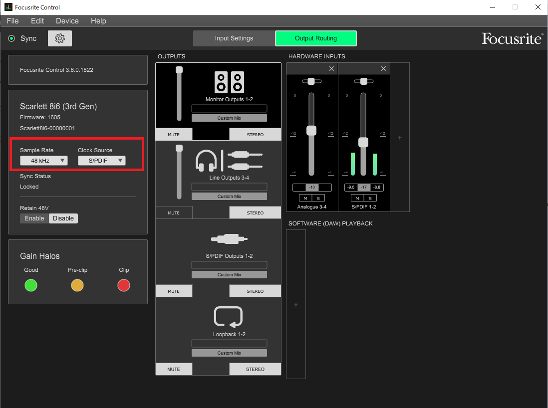Screen dimensions: 548x408
Task: Open the File menu
Action: tap(12, 21)
